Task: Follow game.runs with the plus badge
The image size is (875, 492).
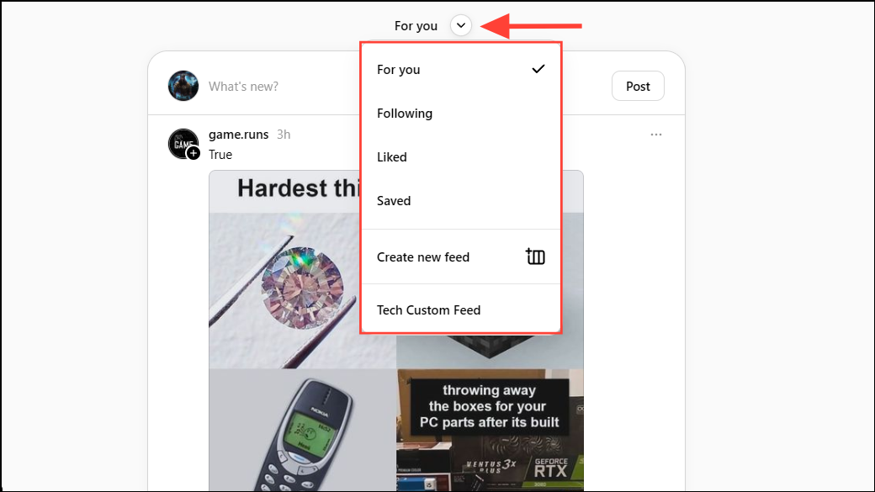Action: coord(193,153)
